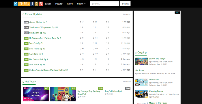202x104 pixels.
Task: Click the KSHOW123 site logo
Action: (x=28, y=4)
